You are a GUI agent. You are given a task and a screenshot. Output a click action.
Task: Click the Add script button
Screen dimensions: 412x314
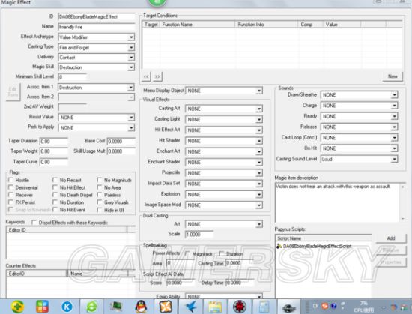tap(391, 238)
